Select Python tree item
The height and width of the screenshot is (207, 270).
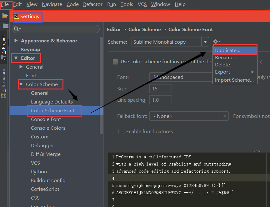[39, 171]
